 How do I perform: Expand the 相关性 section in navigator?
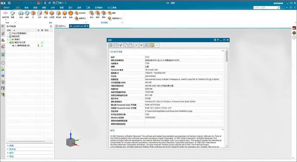pyautogui.click(x=8, y=149)
